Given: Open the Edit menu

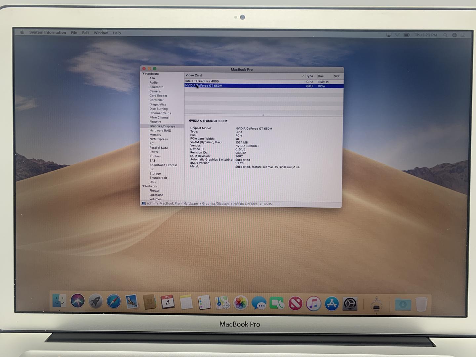Looking at the screenshot, I should point(86,33).
